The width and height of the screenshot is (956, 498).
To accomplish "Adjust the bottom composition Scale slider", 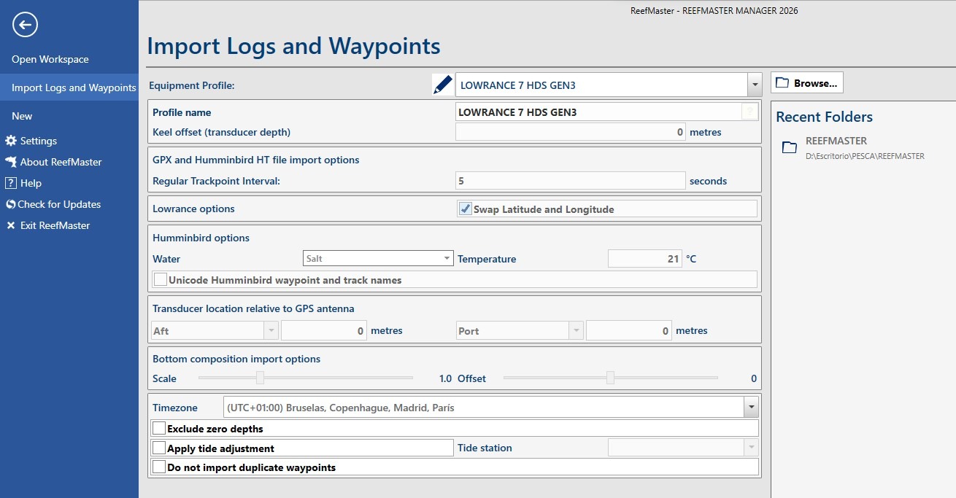I will 261,378.
